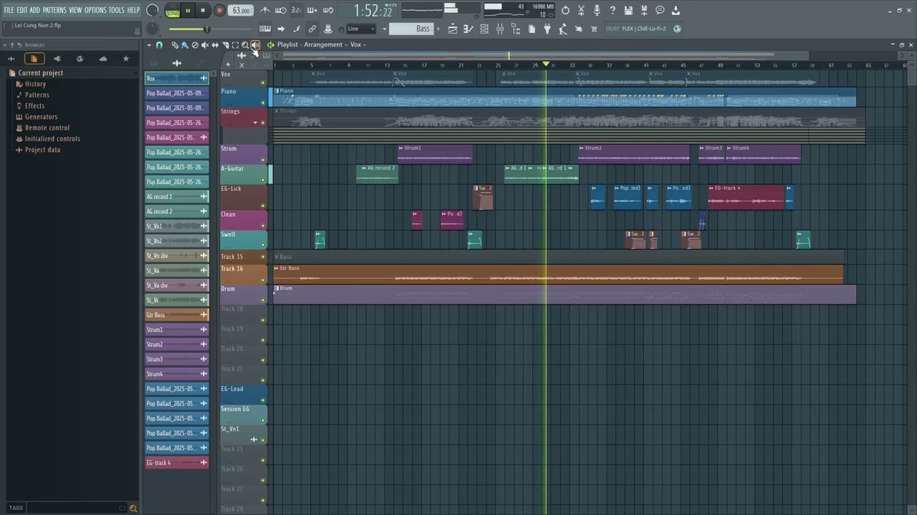Select the Slice tool in playlist toolbar
The image size is (917, 515).
[x=225, y=45]
